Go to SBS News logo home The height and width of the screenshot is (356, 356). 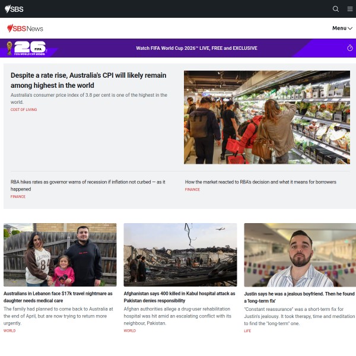[25, 28]
